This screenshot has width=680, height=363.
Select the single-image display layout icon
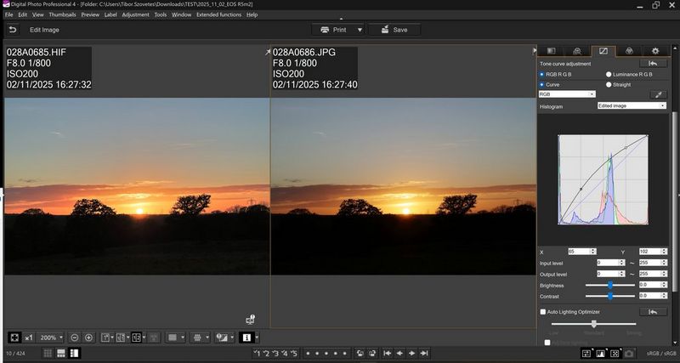coord(105,337)
